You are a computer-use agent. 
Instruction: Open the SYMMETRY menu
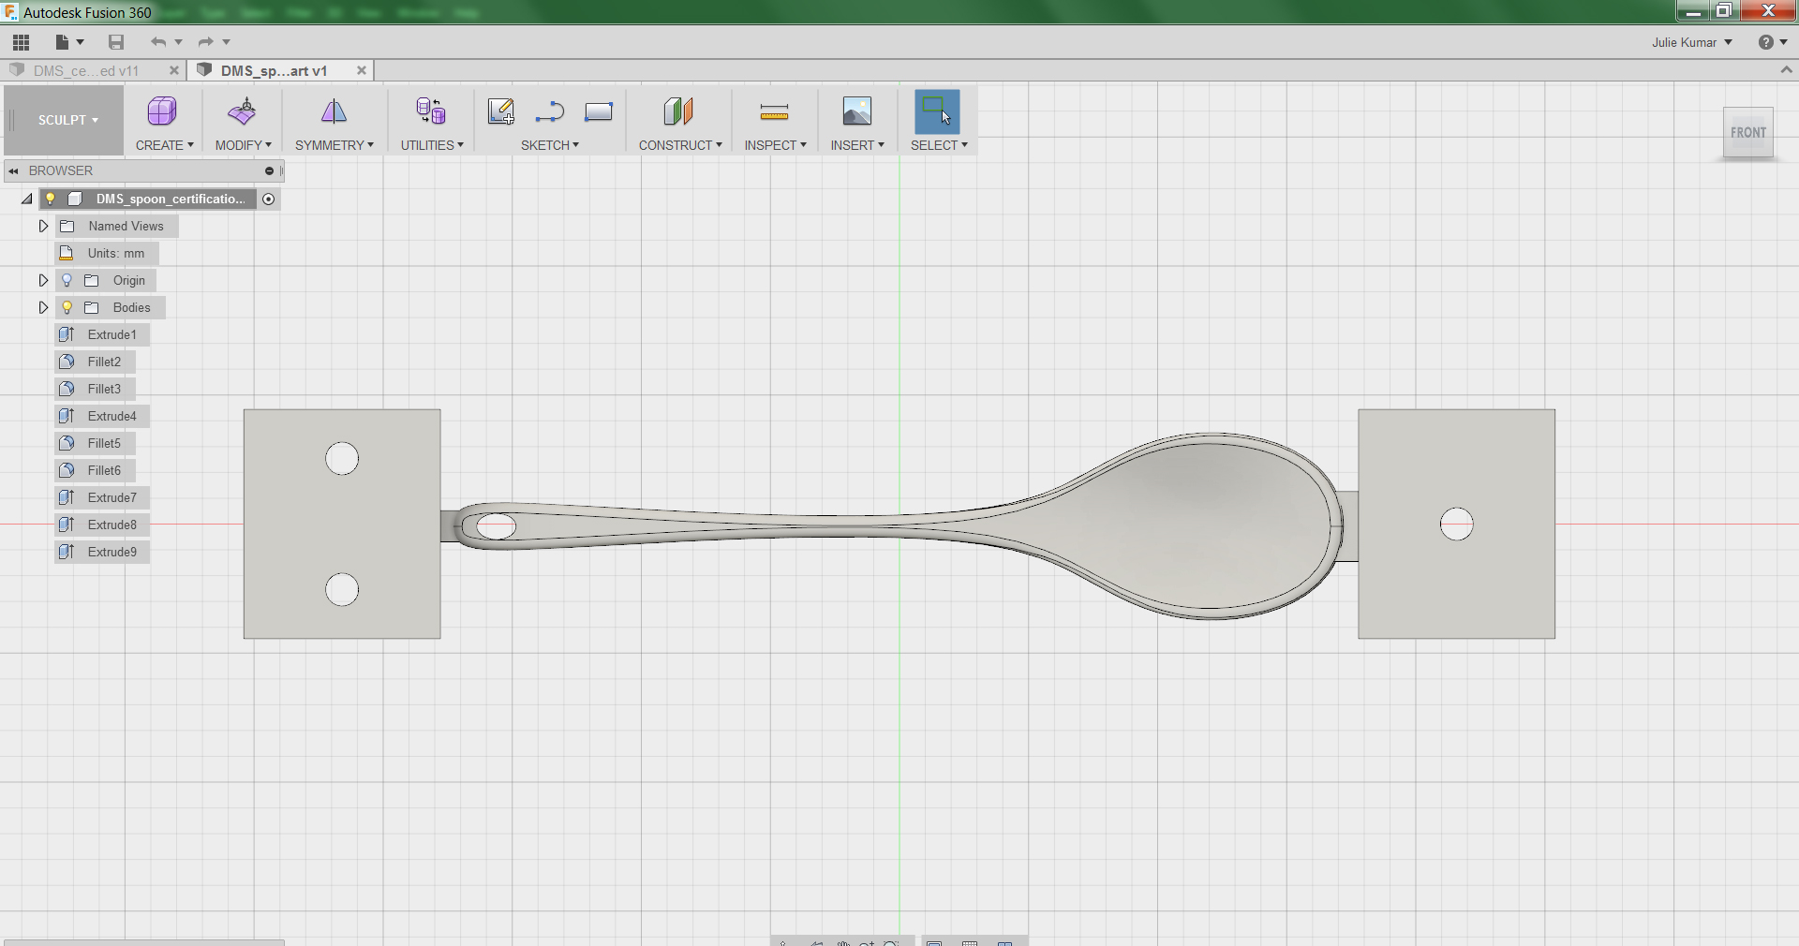[x=334, y=145]
